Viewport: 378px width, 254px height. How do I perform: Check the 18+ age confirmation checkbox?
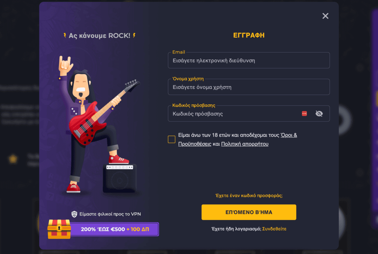171,139
